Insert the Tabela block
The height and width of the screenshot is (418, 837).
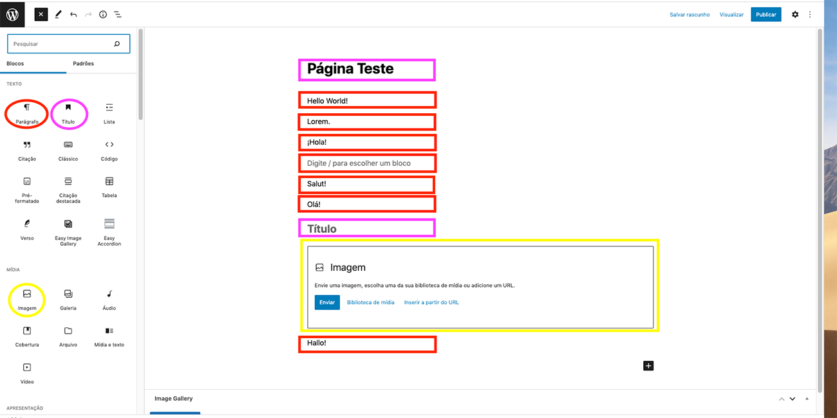point(109,186)
